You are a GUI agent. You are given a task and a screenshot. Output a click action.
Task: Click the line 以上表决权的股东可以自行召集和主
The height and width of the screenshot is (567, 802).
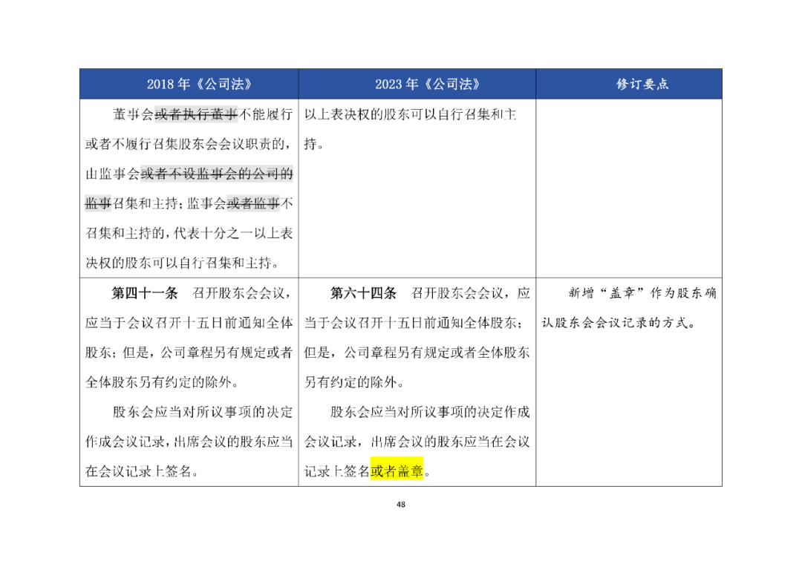pyautogui.click(x=410, y=114)
